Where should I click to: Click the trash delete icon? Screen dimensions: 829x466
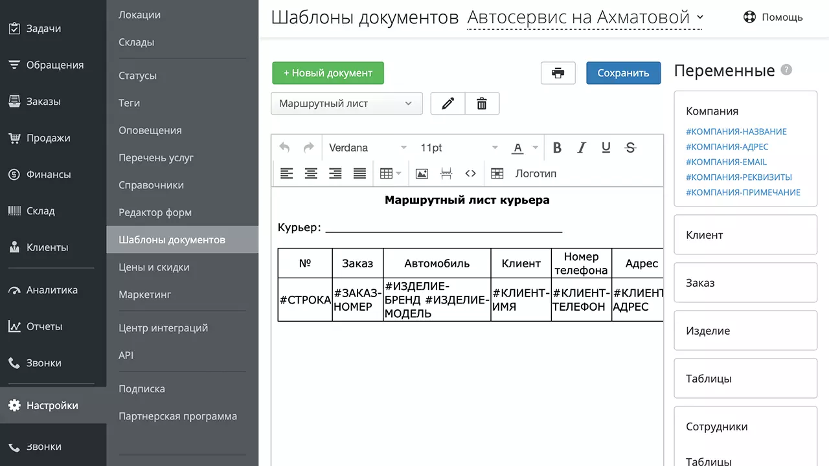tap(482, 104)
